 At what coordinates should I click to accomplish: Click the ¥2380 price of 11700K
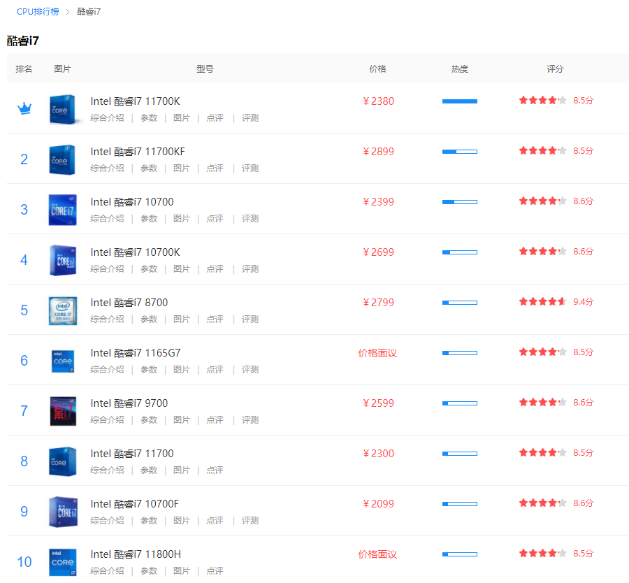click(378, 101)
